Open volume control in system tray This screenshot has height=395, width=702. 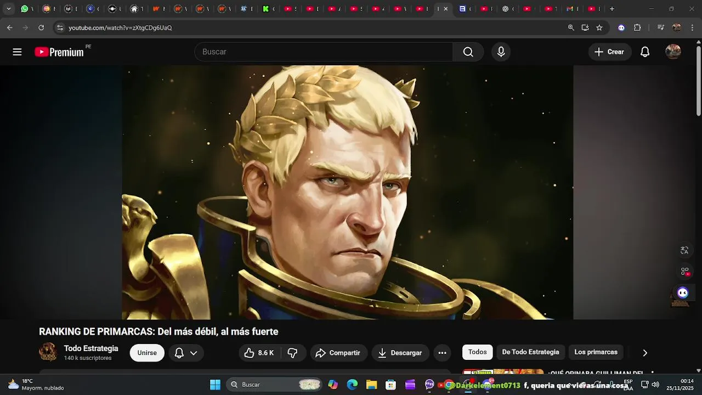click(655, 385)
